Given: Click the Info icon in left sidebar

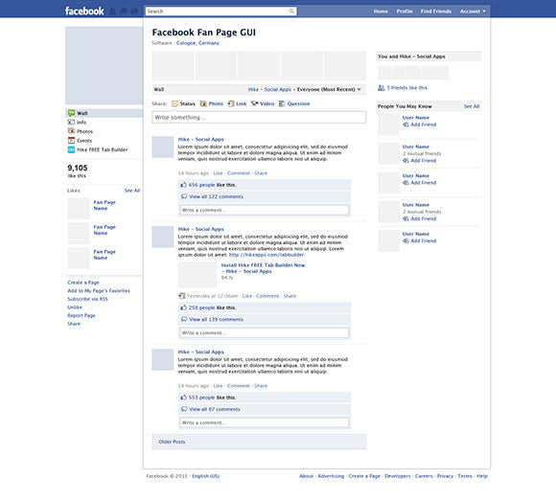Looking at the screenshot, I should tap(71, 123).
